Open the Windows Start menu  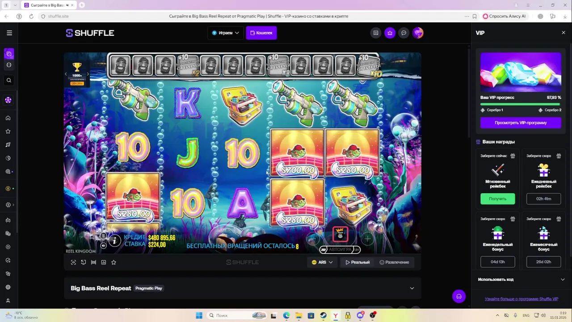[199, 315]
